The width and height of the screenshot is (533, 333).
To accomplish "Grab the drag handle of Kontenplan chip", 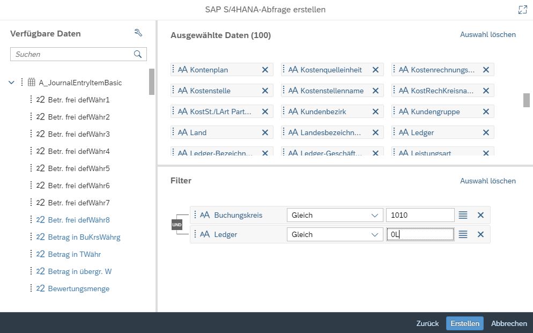I will (173, 69).
